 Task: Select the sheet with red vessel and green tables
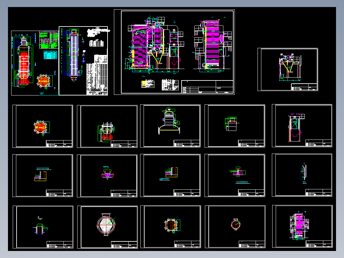coord(35,63)
